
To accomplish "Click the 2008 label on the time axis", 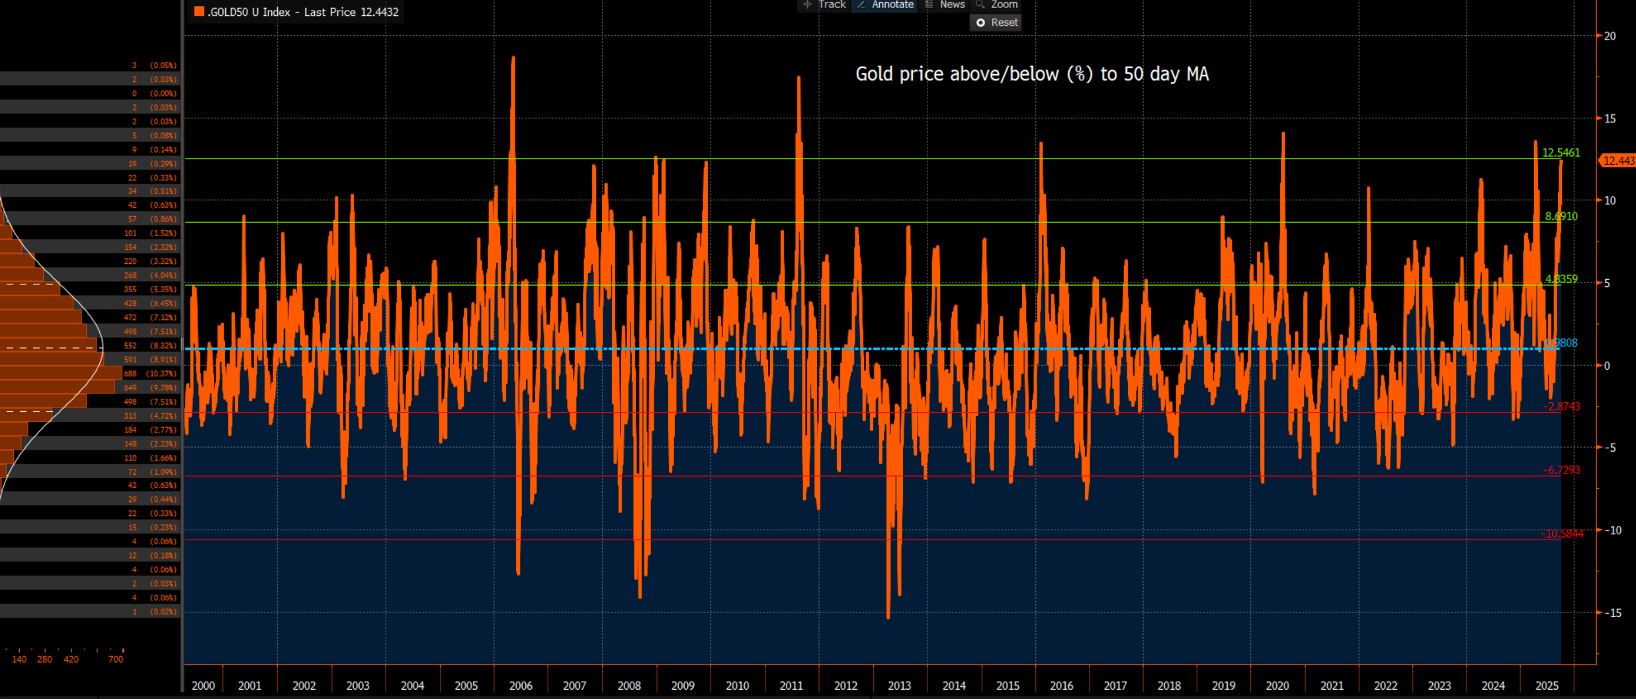I will [628, 686].
